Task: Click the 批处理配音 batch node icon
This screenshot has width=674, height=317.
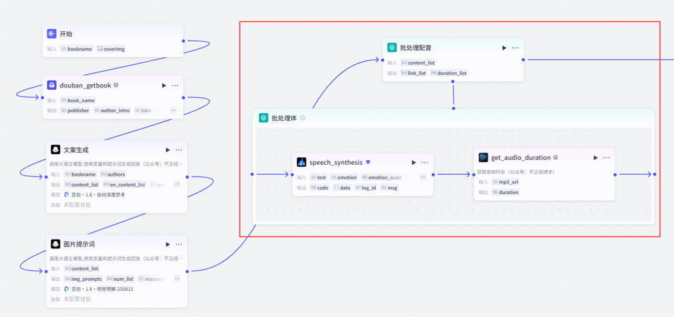Action: tap(392, 47)
